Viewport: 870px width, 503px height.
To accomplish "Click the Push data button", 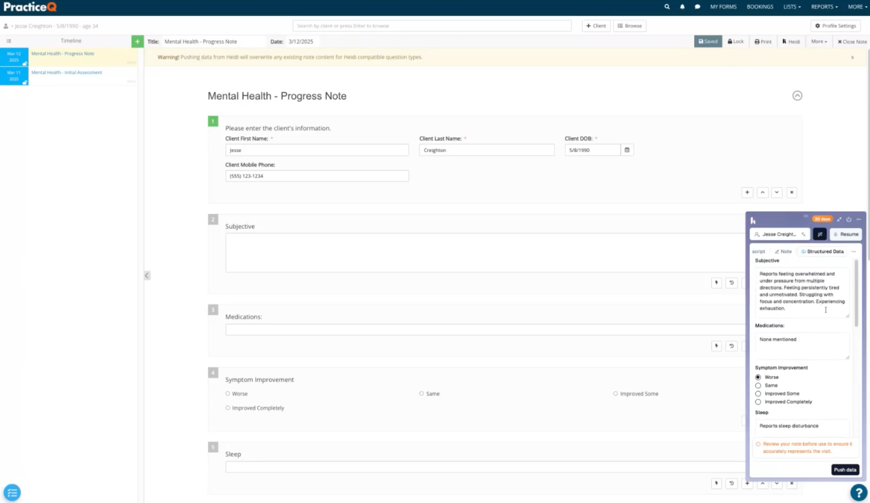I will click(x=845, y=470).
